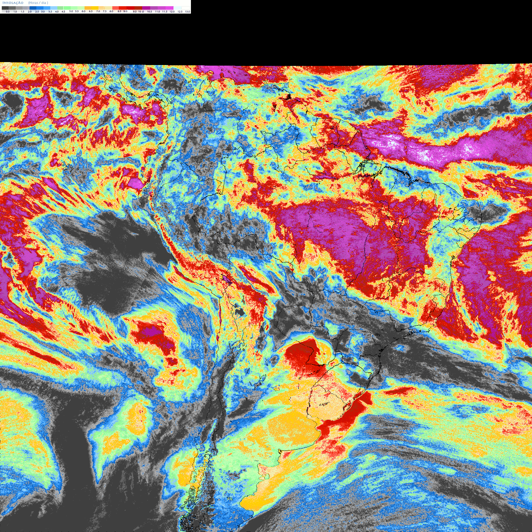
Task: Click the '2.0' legend value
Action: click(30, 12)
